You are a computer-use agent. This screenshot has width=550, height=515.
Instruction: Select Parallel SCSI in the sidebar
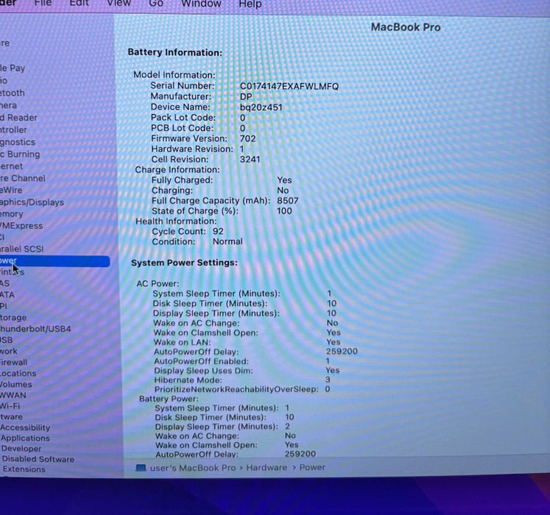click(x=22, y=249)
